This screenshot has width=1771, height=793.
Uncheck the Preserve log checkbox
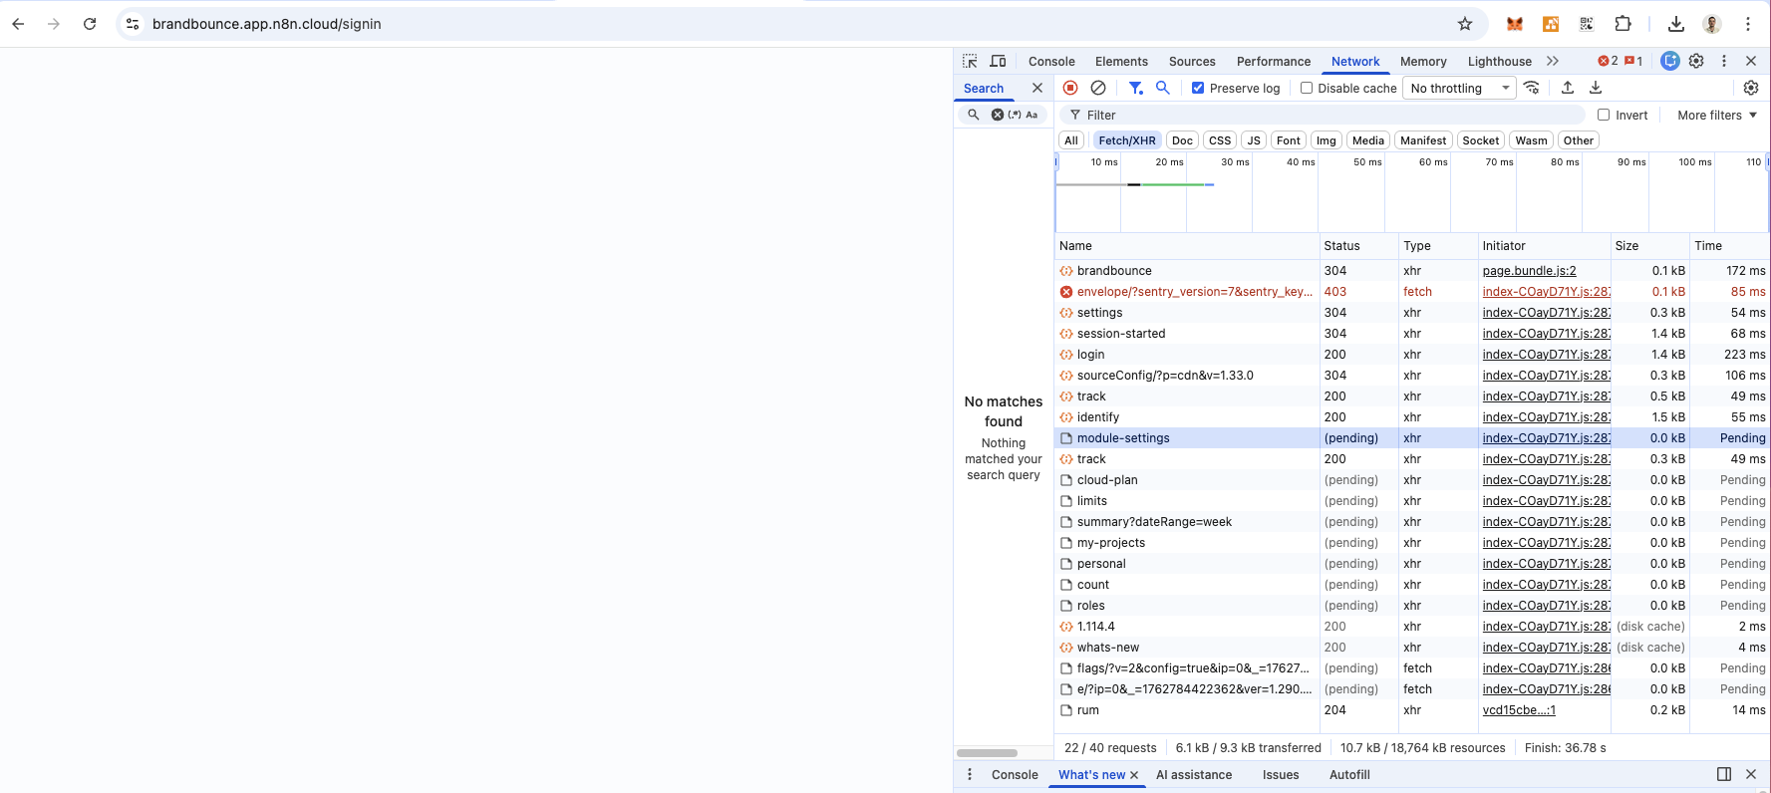point(1198,88)
